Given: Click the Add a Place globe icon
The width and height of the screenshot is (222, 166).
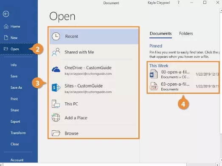Looking at the screenshot, I should (56, 118).
